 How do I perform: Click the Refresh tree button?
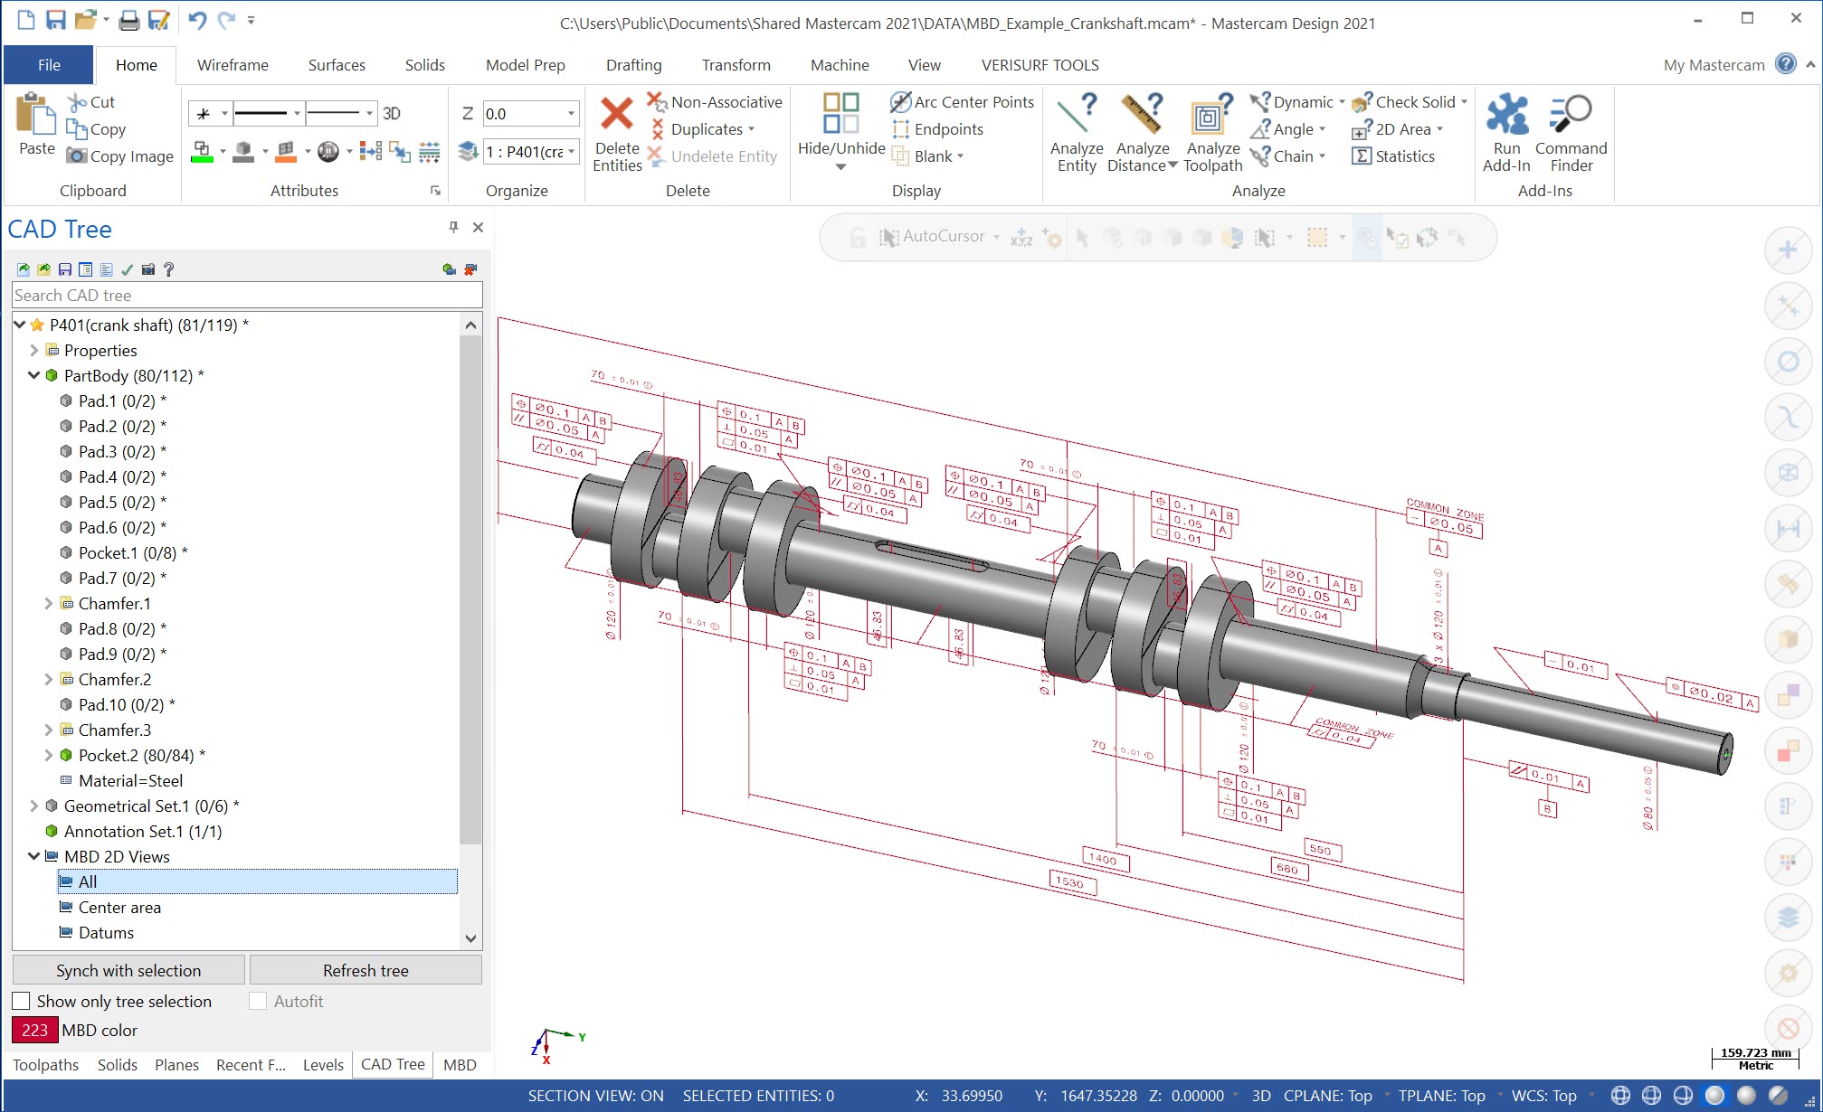point(366,970)
